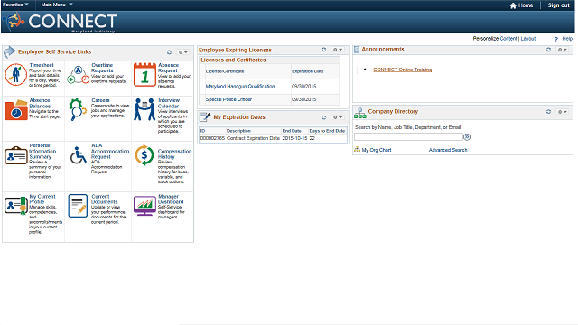Open the Absence Balances folder icon
The height and width of the screenshot is (325, 578).
tap(16, 109)
